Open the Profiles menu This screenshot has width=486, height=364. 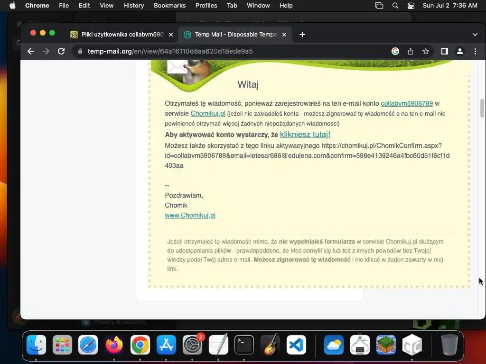(206, 6)
